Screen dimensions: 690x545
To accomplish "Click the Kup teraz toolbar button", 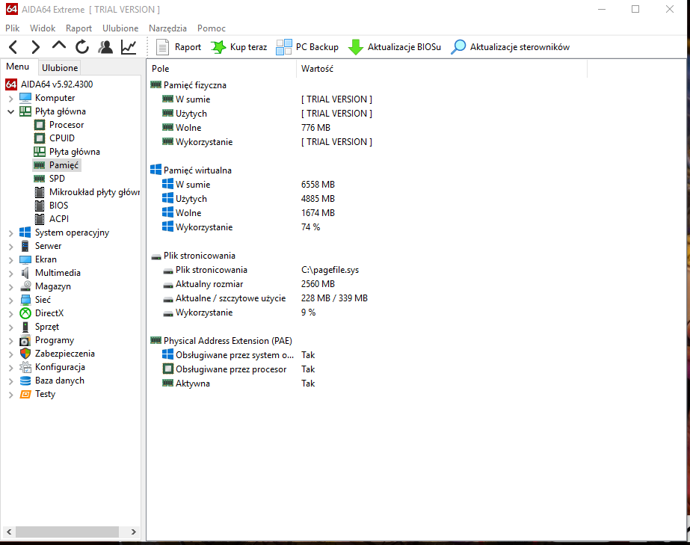I will (239, 46).
